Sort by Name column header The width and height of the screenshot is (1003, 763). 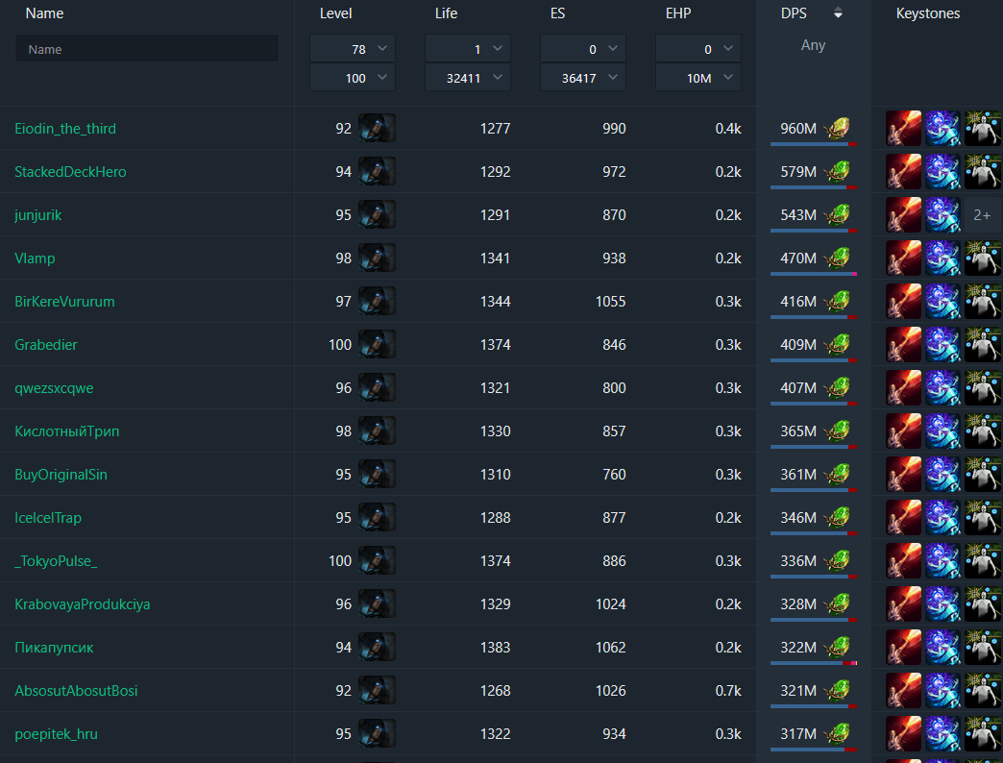pyautogui.click(x=44, y=13)
